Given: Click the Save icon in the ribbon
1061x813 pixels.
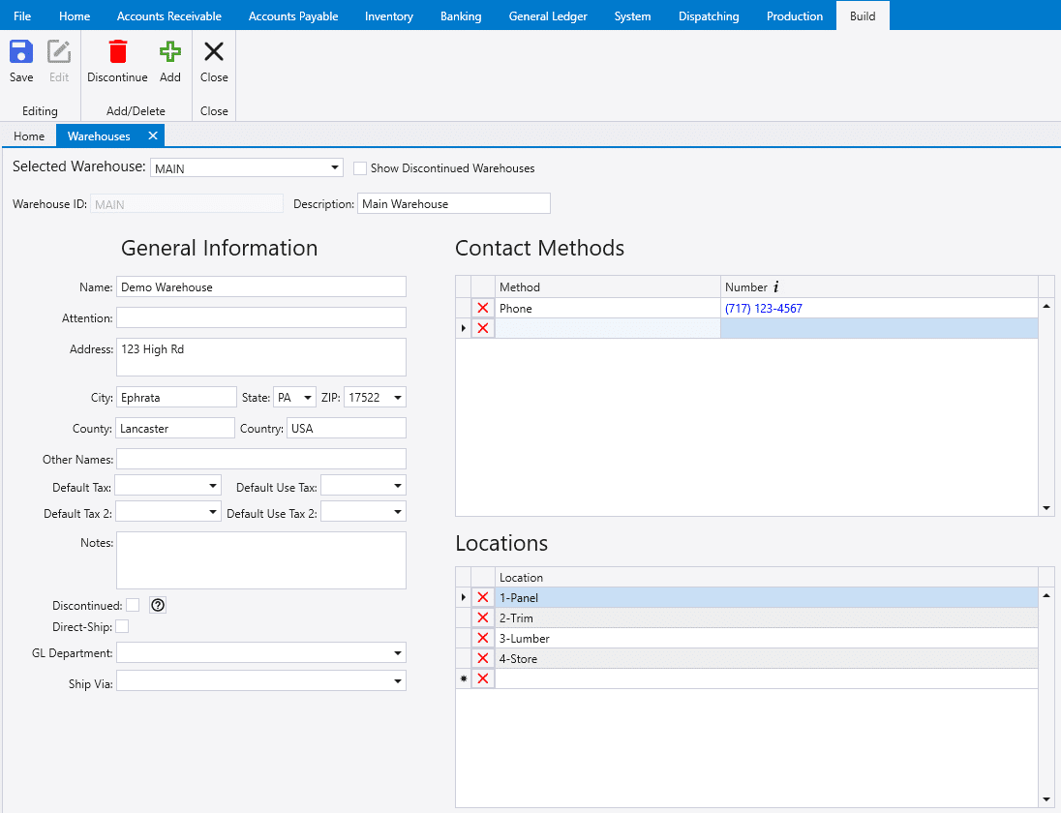Looking at the screenshot, I should (21, 53).
